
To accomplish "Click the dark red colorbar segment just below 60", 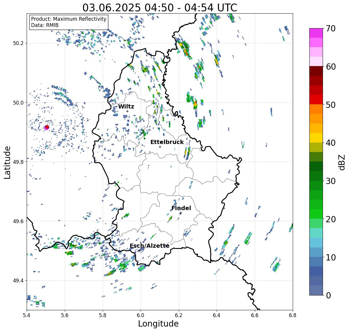I will tap(316, 71).
